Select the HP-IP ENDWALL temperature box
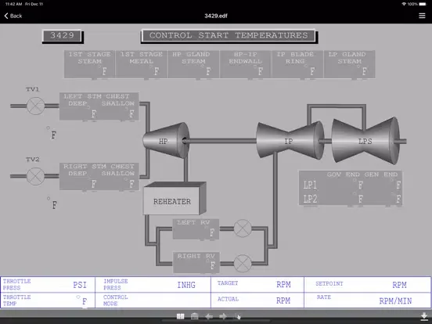The height and width of the screenshot is (324, 432). [x=246, y=64]
